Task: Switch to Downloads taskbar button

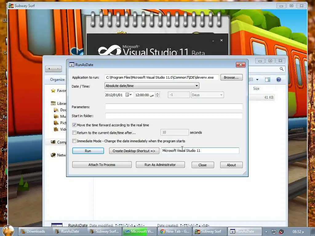Action: [35, 231]
